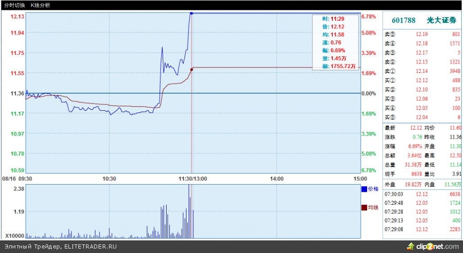
Task: Select the 买① bid row at 12.12
Action: 422,80
